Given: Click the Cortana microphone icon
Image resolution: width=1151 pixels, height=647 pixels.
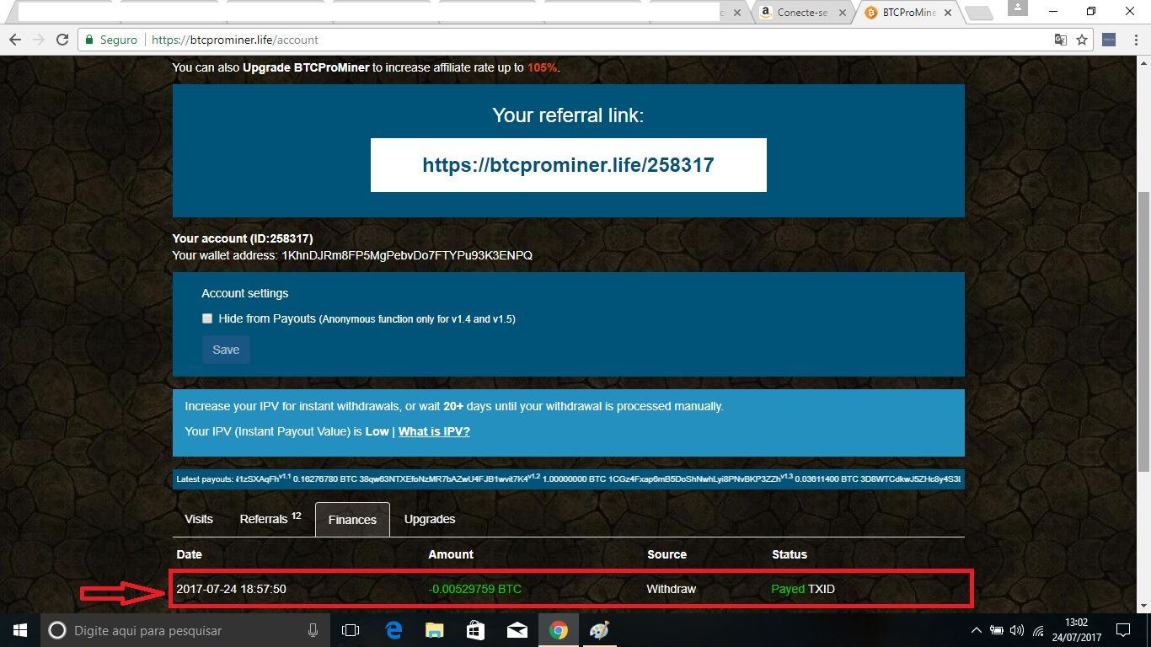Looking at the screenshot, I should pyautogui.click(x=313, y=630).
